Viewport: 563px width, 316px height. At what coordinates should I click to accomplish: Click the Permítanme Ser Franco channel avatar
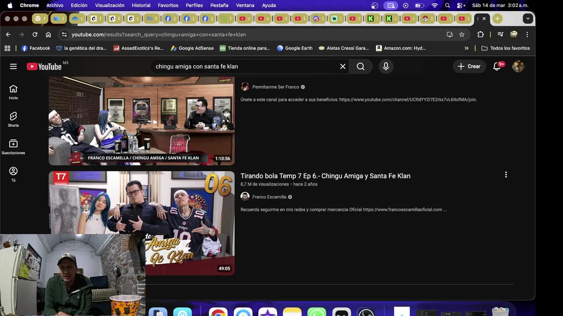(245, 87)
